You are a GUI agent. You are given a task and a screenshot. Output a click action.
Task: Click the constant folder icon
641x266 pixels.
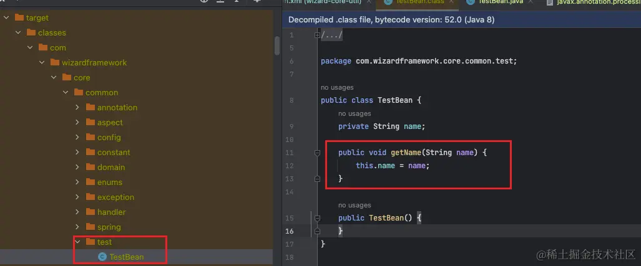coord(91,152)
